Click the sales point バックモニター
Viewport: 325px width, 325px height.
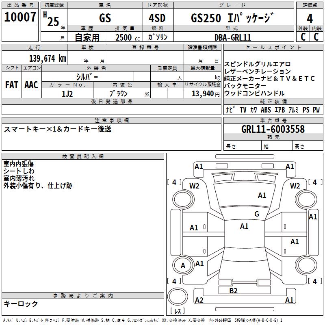point(245,86)
